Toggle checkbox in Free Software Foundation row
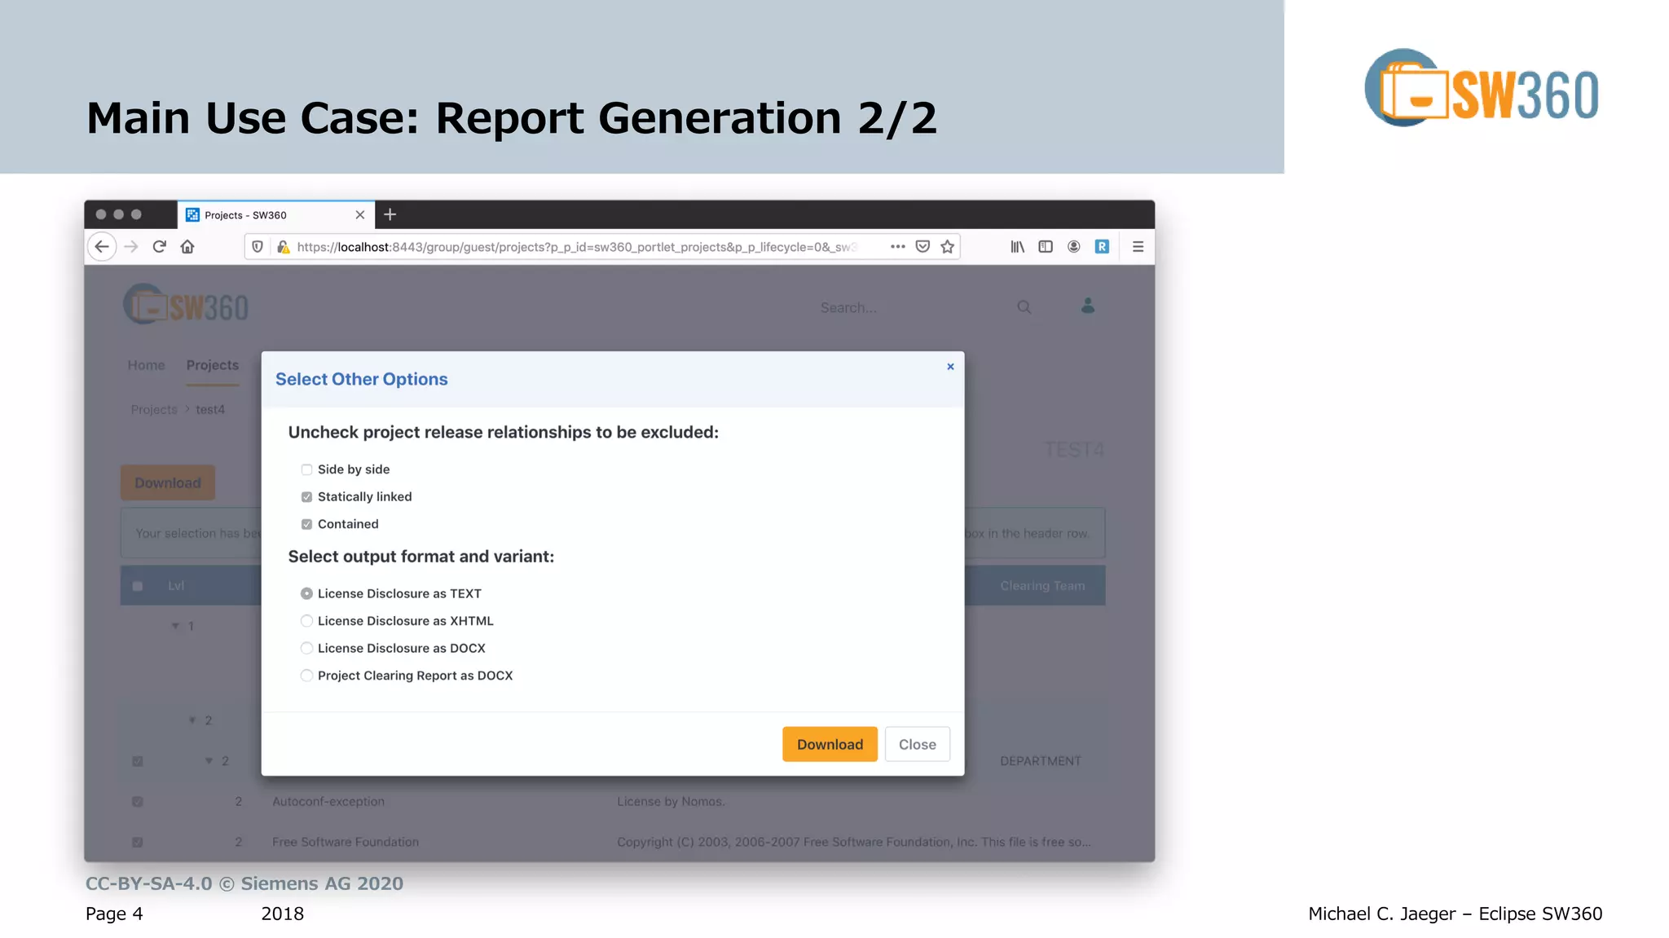The height and width of the screenshot is (938, 1669). pos(138,842)
